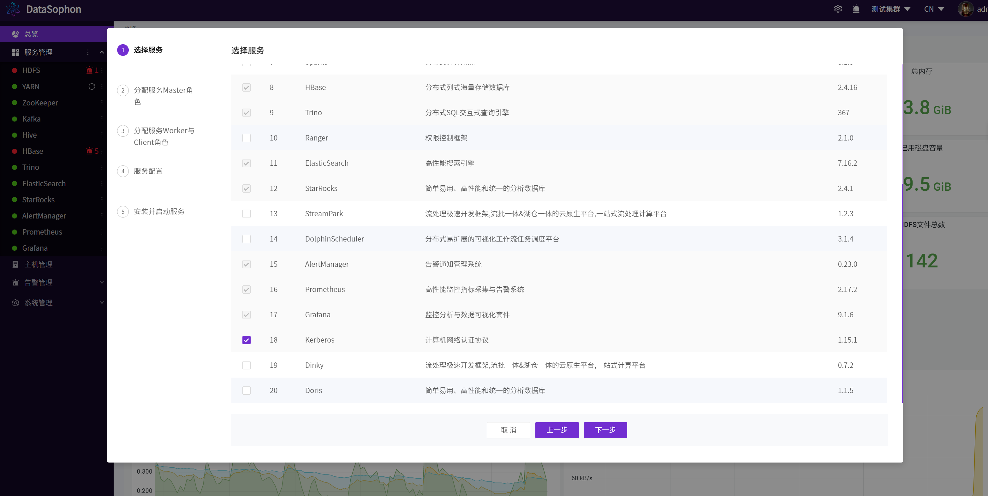Screen dimensions: 988x496
Task: Click the disabled HBase checkbox
Action: click(247, 87)
